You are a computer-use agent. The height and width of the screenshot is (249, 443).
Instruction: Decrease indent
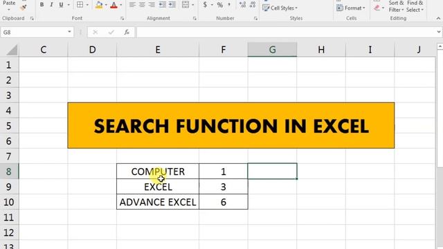[x=163, y=5]
